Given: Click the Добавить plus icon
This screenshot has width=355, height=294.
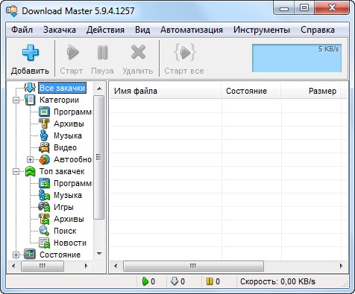Looking at the screenshot, I should click(x=31, y=52).
